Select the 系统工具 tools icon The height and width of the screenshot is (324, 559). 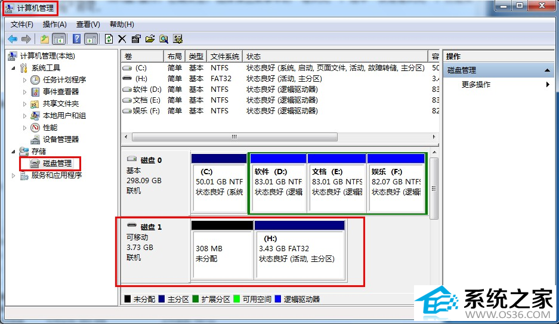click(23, 67)
